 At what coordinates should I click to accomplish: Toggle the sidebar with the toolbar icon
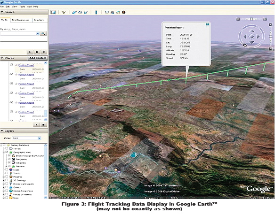tap(53, 12)
